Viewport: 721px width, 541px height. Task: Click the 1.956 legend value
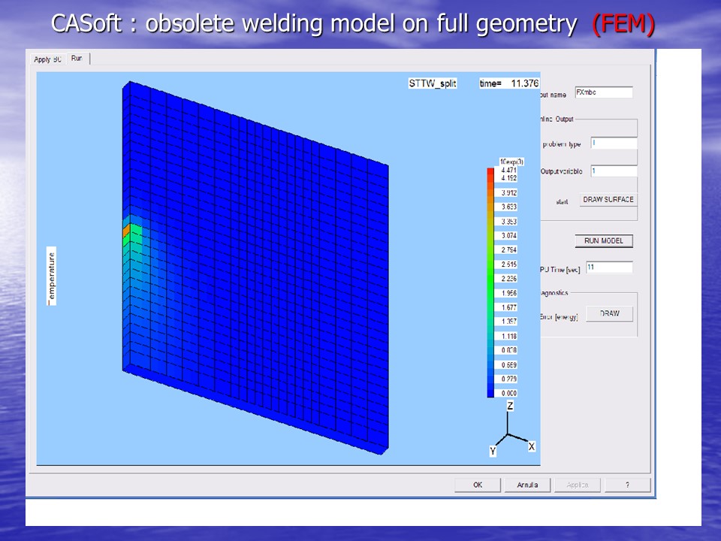tap(509, 293)
